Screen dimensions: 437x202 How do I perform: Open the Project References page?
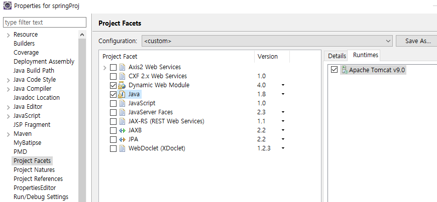point(38,178)
